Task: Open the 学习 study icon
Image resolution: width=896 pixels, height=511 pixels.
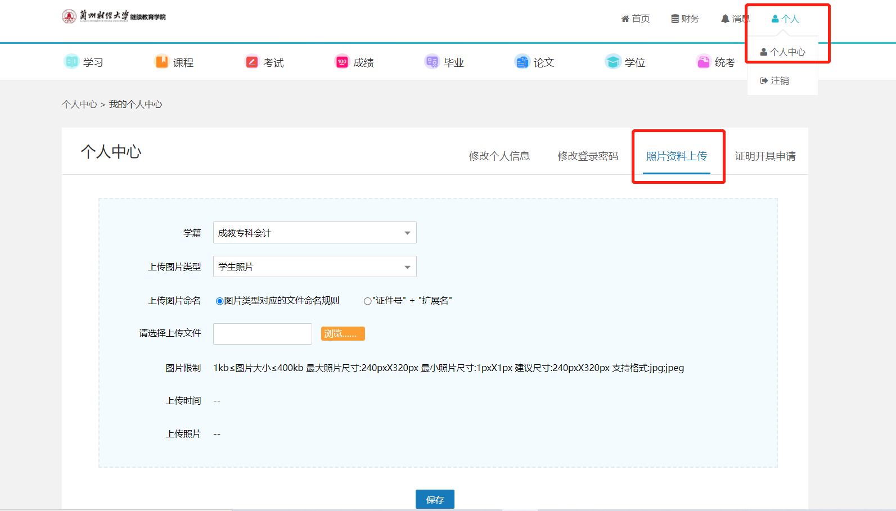Action: point(71,61)
